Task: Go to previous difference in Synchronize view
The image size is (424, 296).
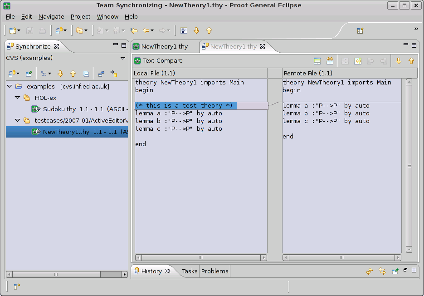Action: [x=73, y=74]
